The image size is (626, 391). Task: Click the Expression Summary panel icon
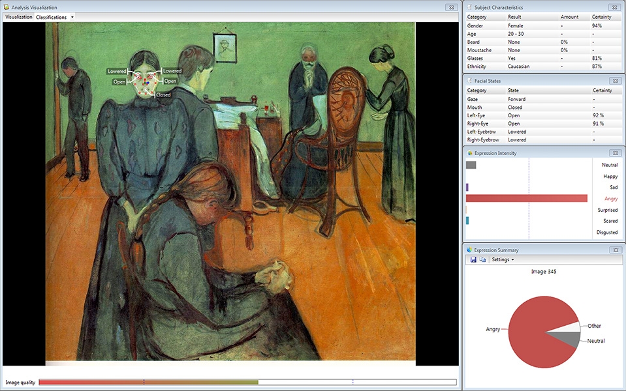(x=469, y=250)
